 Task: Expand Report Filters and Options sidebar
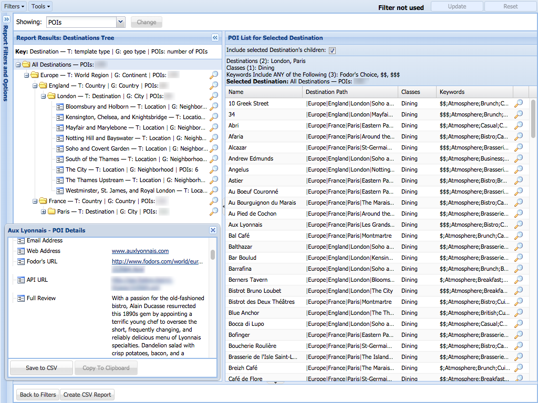pyautogui.click(x=6, y=19)
